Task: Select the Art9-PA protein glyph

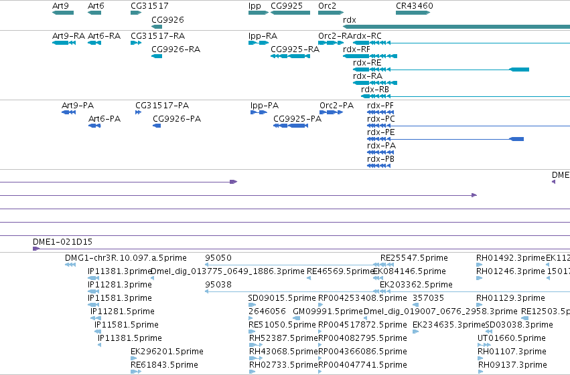Action: click(x=69, y=112)
